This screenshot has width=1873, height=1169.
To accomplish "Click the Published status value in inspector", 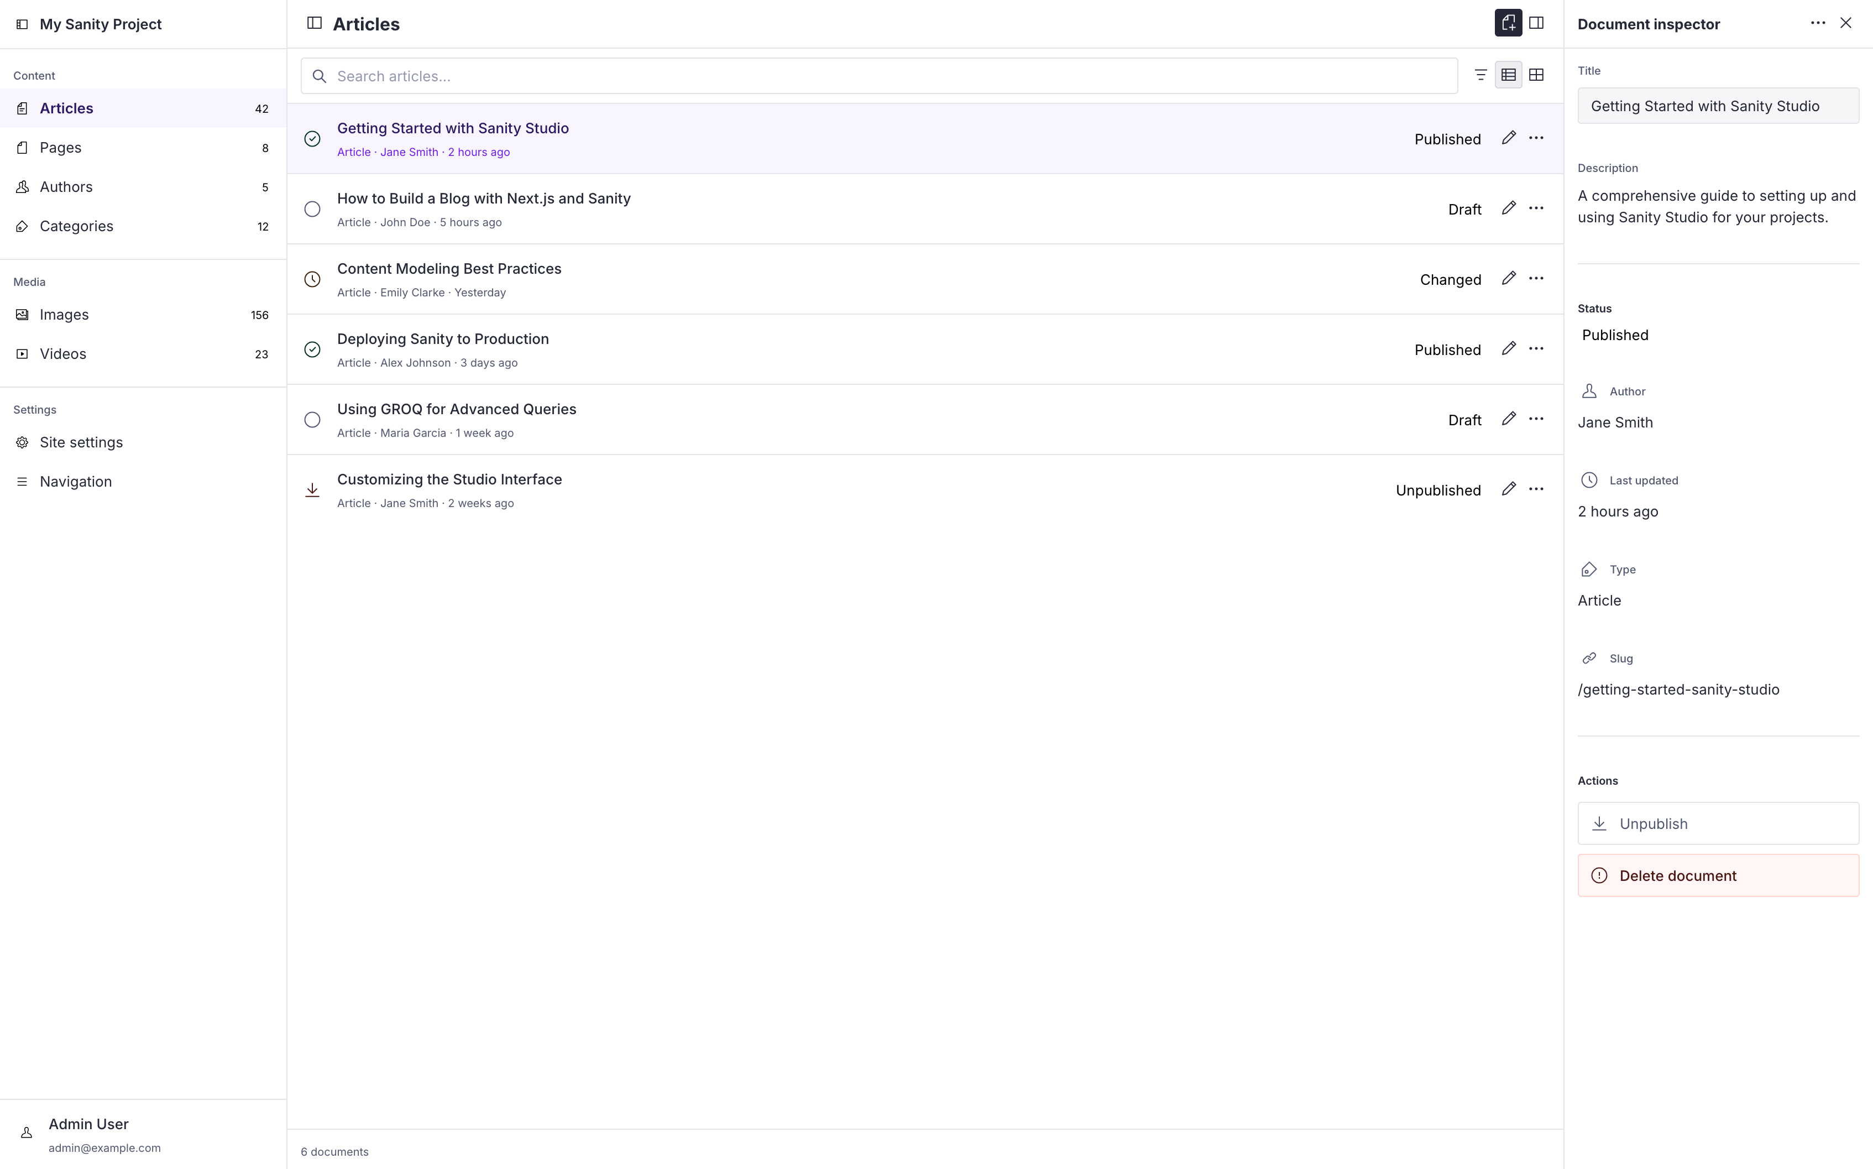I will pyautogui.click(x=1615, y=335).
